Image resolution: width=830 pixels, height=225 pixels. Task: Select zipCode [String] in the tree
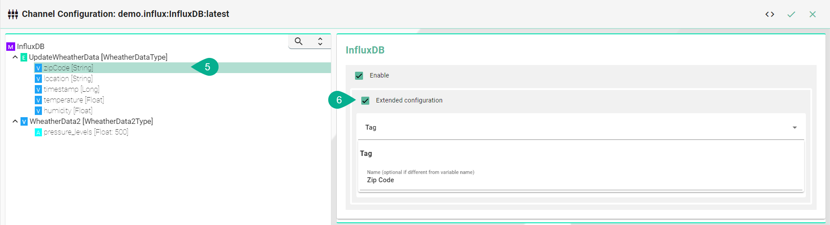click(68, 68)
